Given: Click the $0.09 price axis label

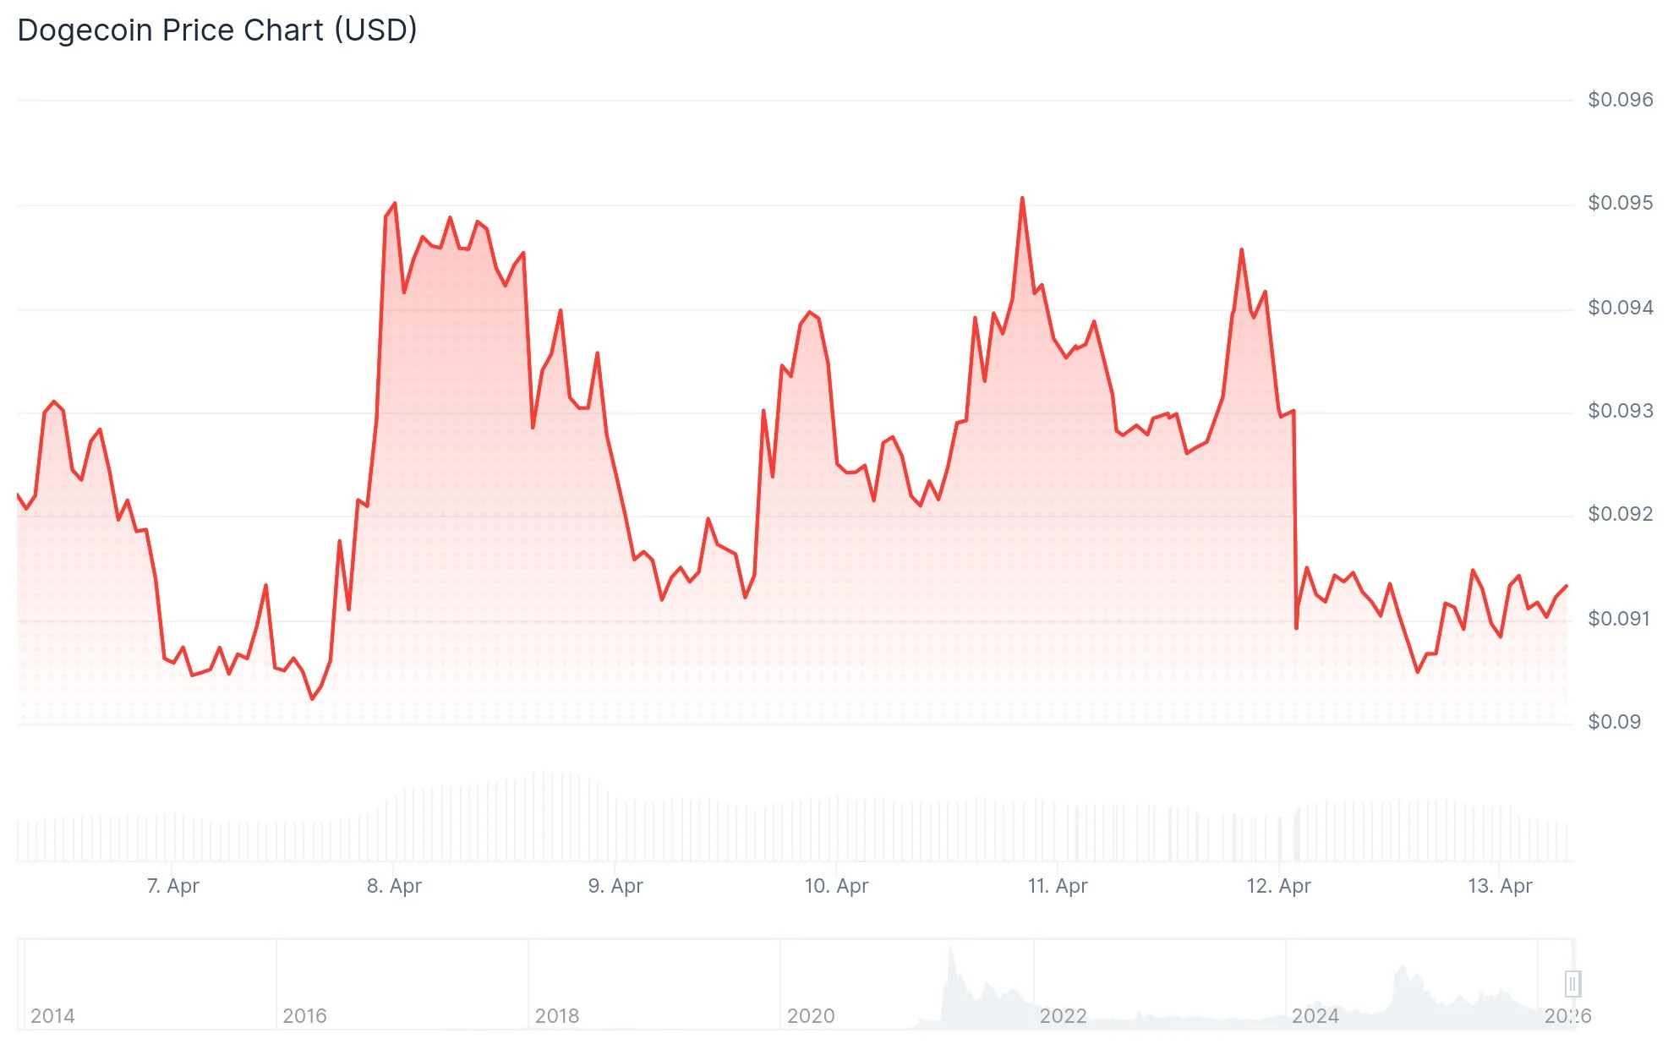Looking at the screenshot, I should click(x=1614, y=722).
